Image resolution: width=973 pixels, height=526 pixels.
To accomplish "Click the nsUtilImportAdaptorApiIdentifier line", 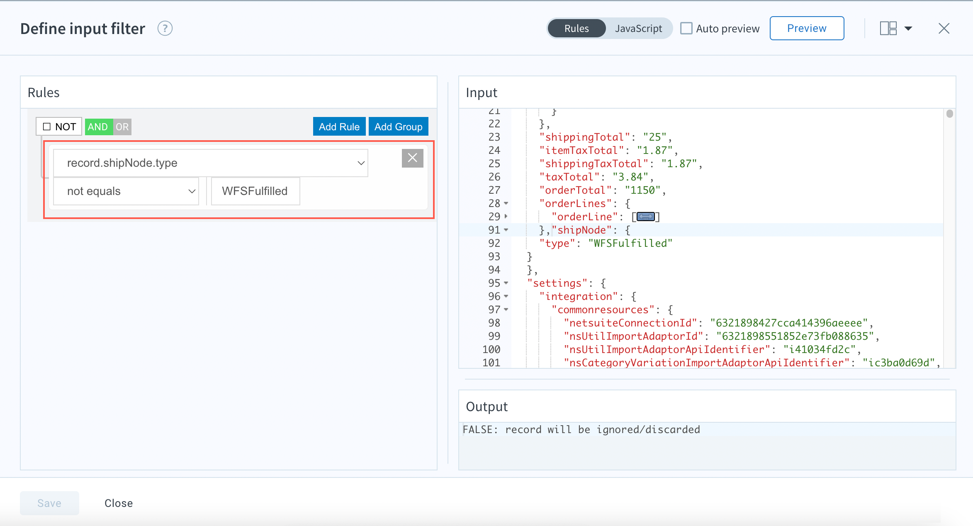I will point(712,350).
